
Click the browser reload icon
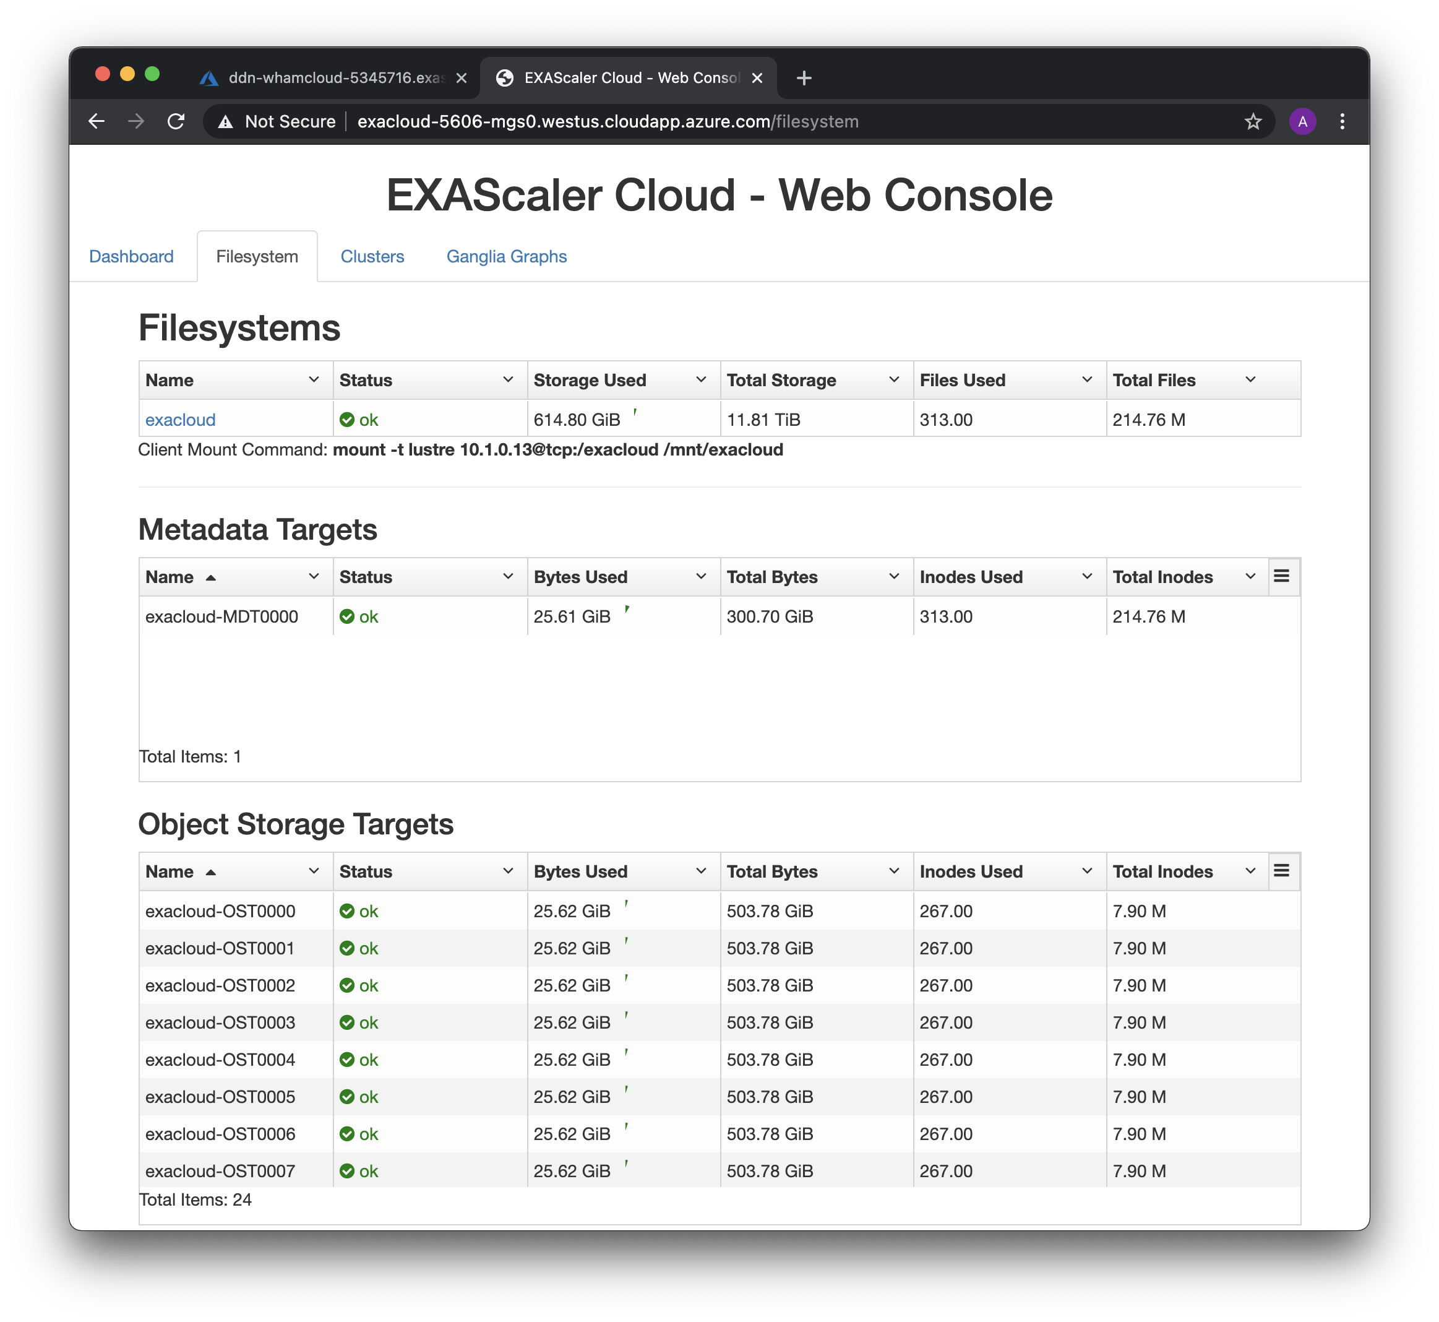(176, 121)
